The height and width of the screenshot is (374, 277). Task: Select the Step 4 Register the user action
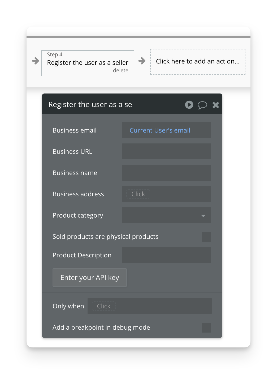[x=88, y=63]
